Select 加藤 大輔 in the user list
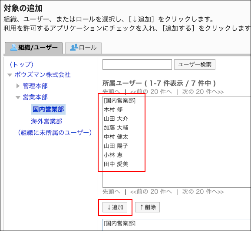The height and width of the screenshot is (231, 251). click(x=116, y=128)
